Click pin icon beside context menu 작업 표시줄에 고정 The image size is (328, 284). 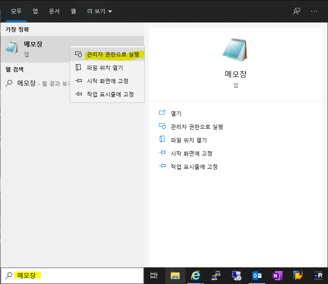pos(78,94)
